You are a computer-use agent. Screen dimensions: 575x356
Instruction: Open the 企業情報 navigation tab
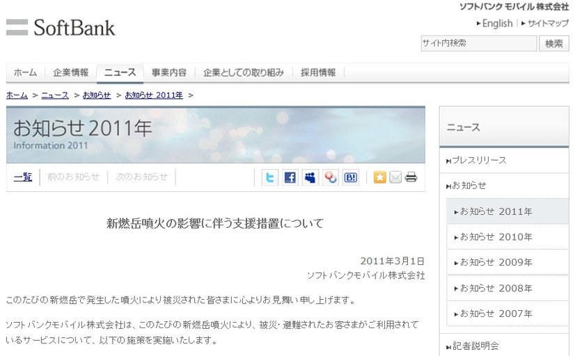[71, 72]
